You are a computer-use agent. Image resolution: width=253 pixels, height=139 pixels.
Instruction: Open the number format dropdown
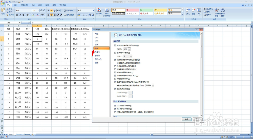[93, 10]
